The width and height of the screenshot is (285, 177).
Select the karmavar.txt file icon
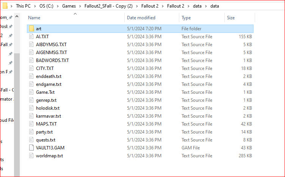pos(31,116)
